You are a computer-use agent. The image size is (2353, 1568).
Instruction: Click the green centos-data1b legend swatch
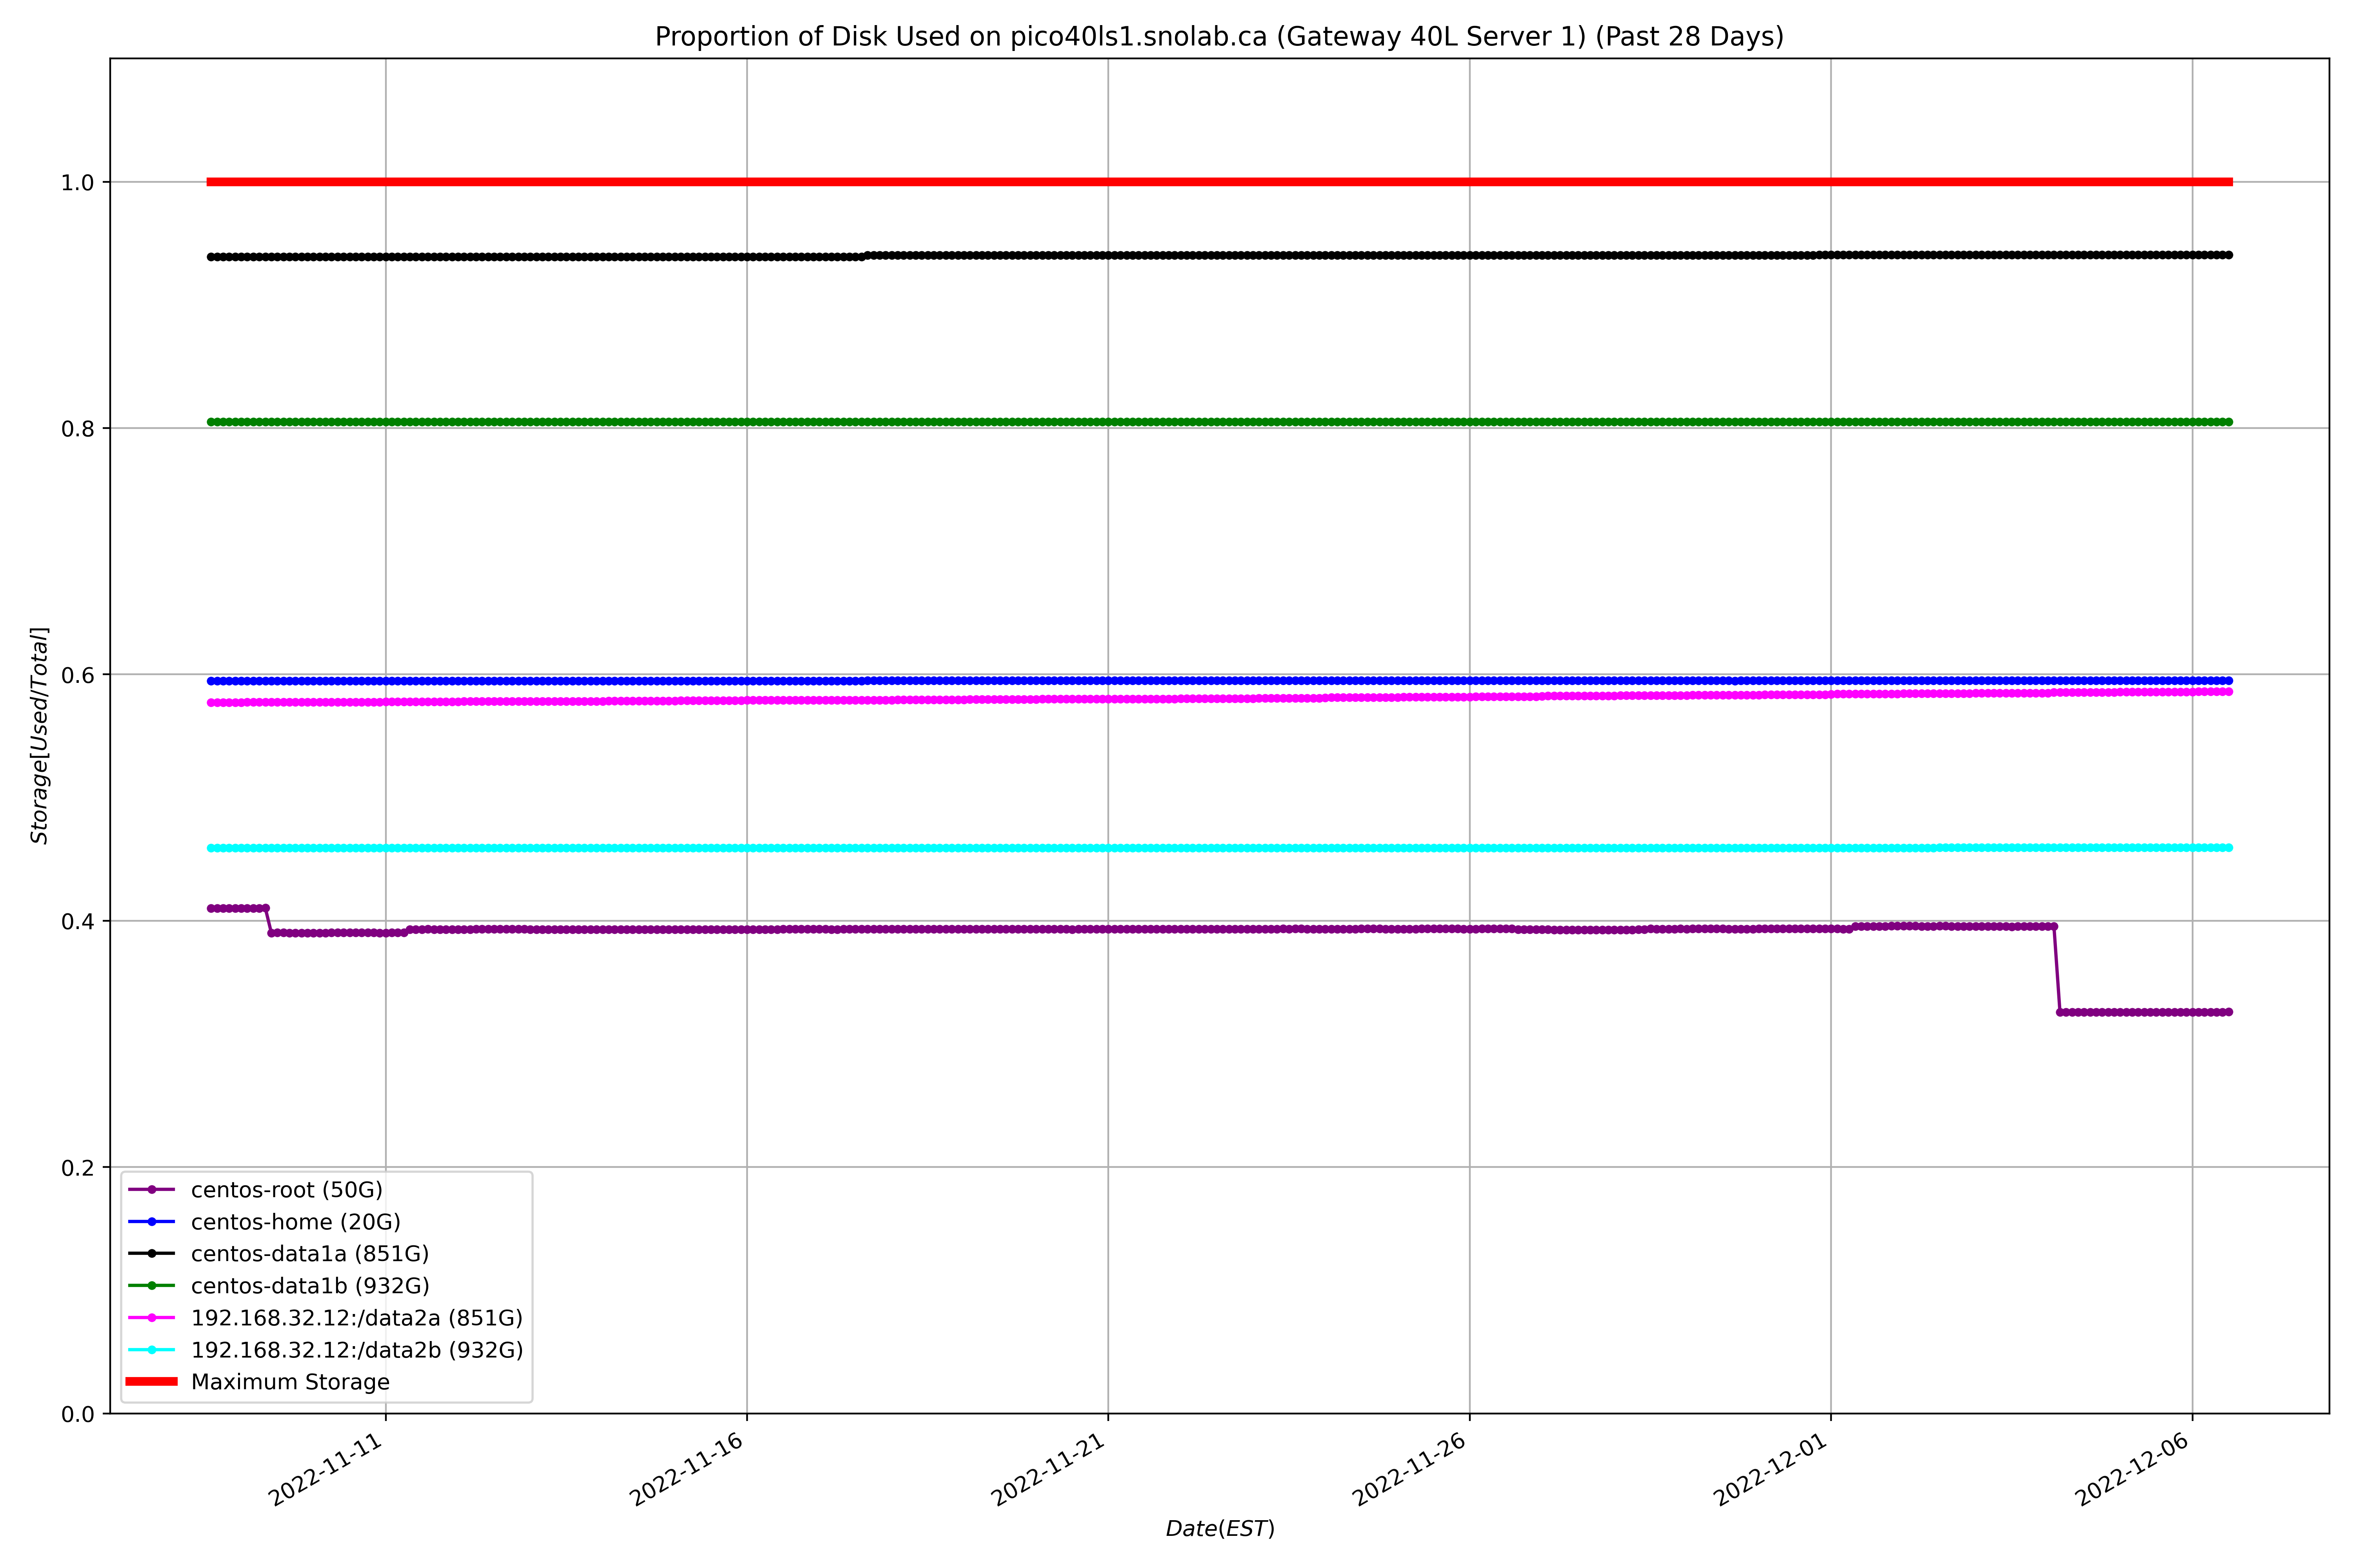click(152, 1286)
